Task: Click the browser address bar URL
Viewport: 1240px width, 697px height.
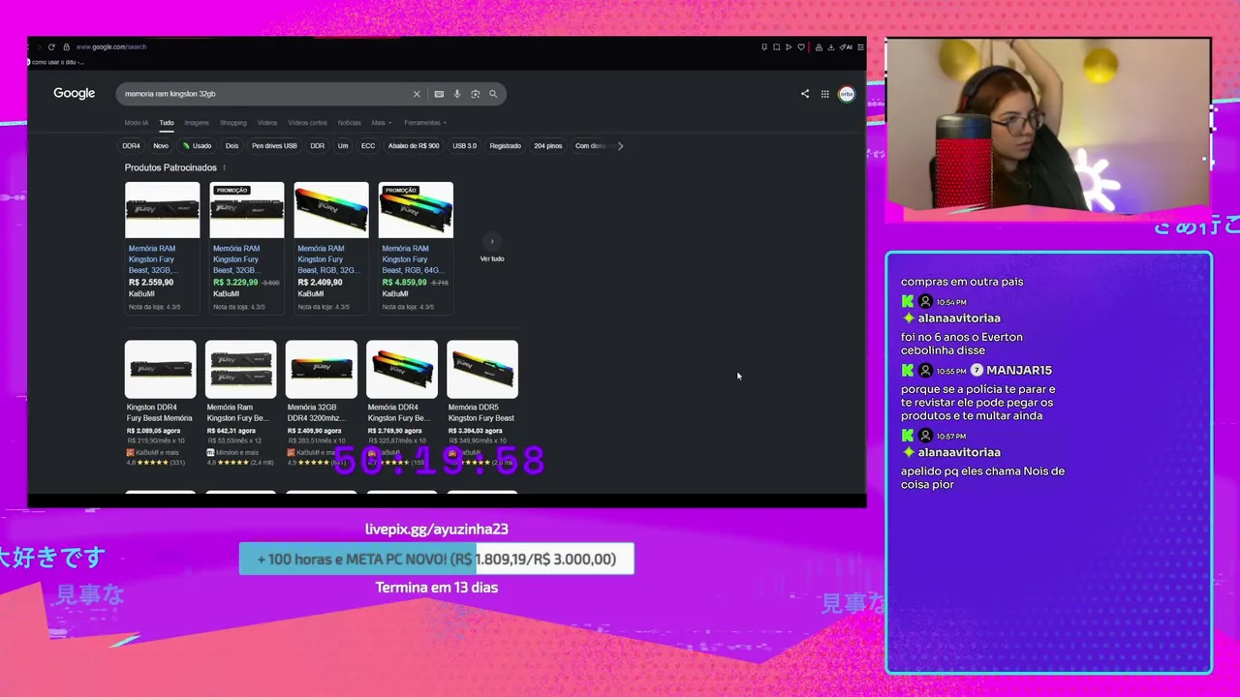Action: point(111,46)
